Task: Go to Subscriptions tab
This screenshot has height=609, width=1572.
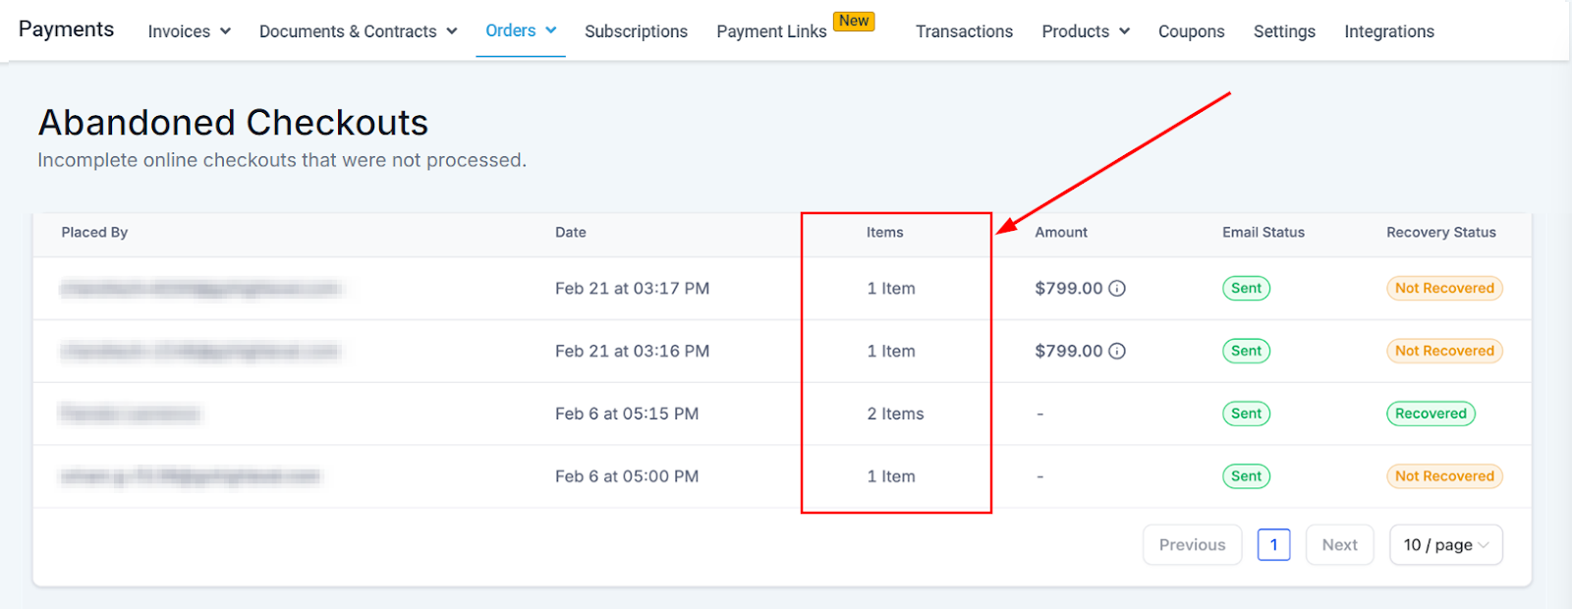Action: (636, 31)
